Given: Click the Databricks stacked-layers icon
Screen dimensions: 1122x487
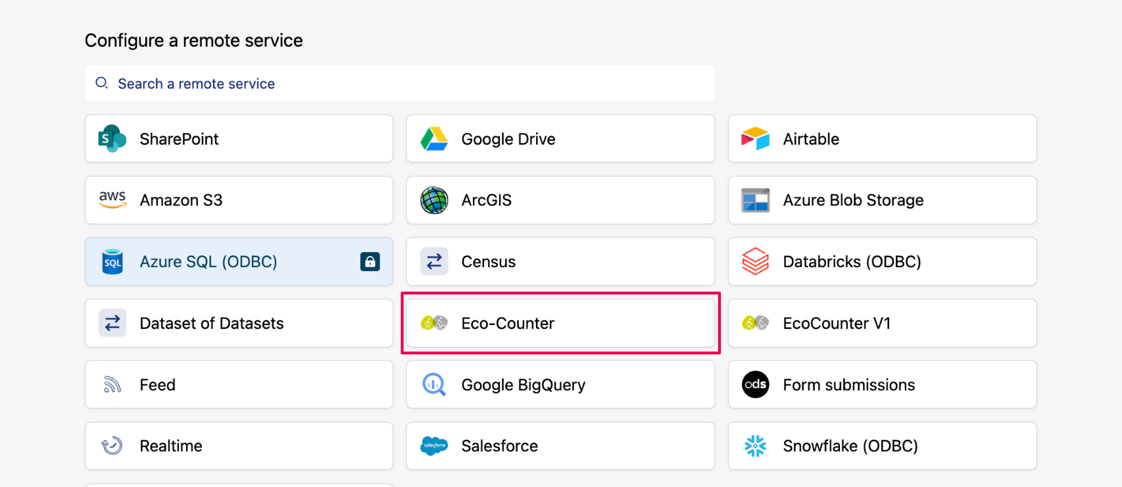Looking at the screenshot, I should tap(756, 261).
